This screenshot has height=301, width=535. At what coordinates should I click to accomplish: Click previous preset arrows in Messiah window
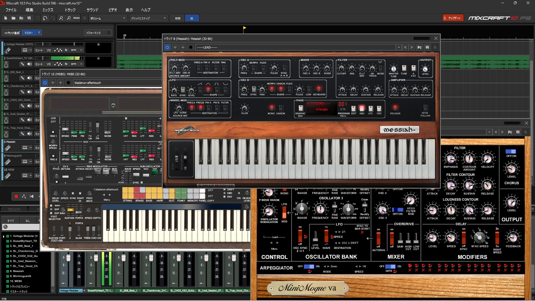coord(405,47)
